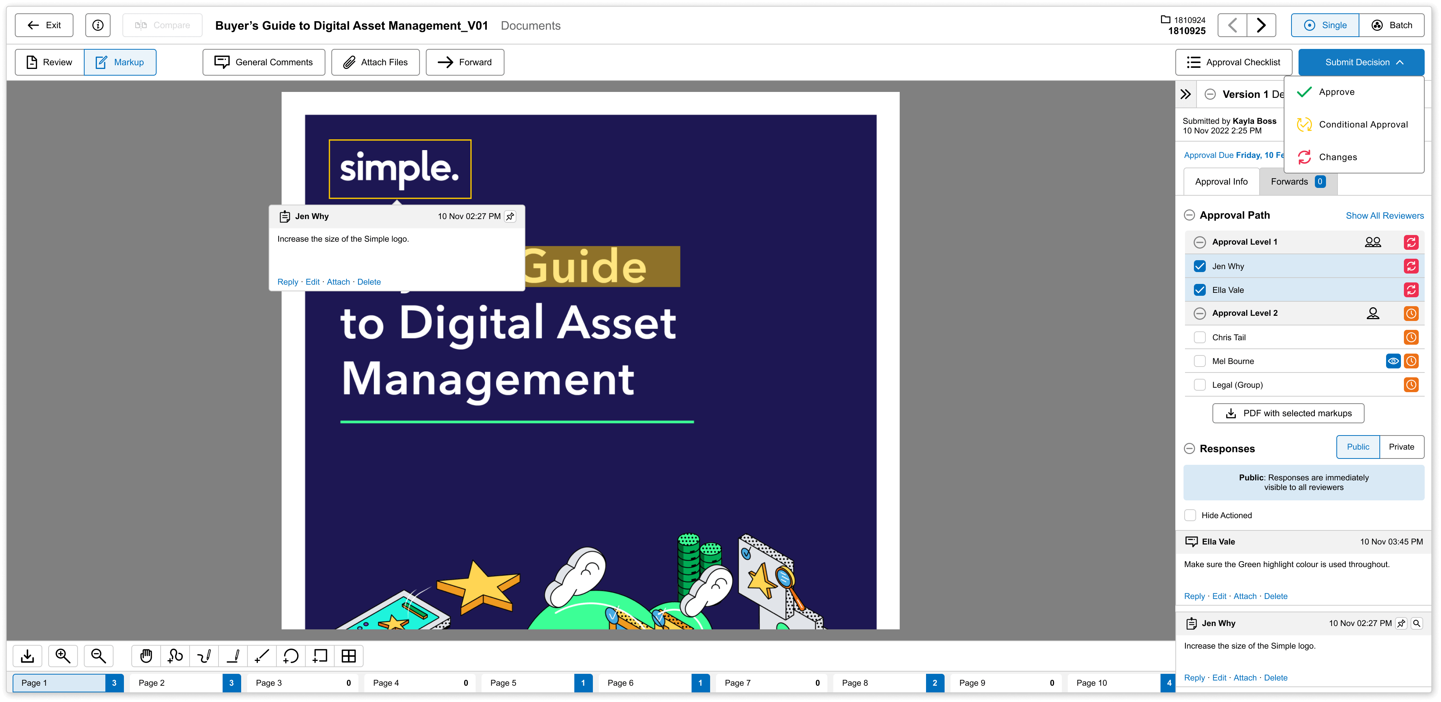Pin Jen Why's comment popup
1441x702 pixels.
(x=510, y=216)
